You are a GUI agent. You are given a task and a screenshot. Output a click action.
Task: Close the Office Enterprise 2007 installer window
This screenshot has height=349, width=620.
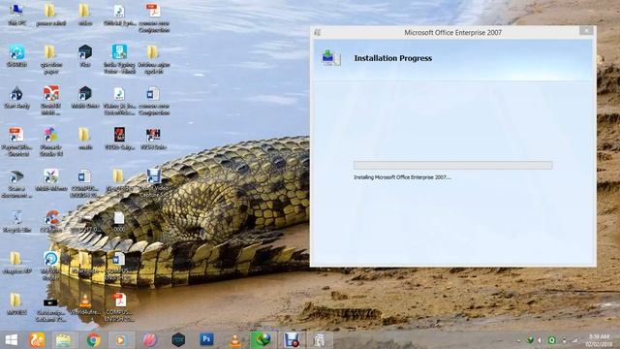[586, 30]
